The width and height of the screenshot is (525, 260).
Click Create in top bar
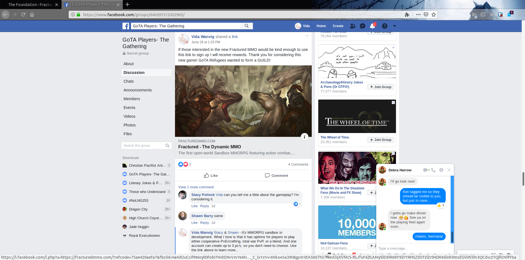pos(338,26)
